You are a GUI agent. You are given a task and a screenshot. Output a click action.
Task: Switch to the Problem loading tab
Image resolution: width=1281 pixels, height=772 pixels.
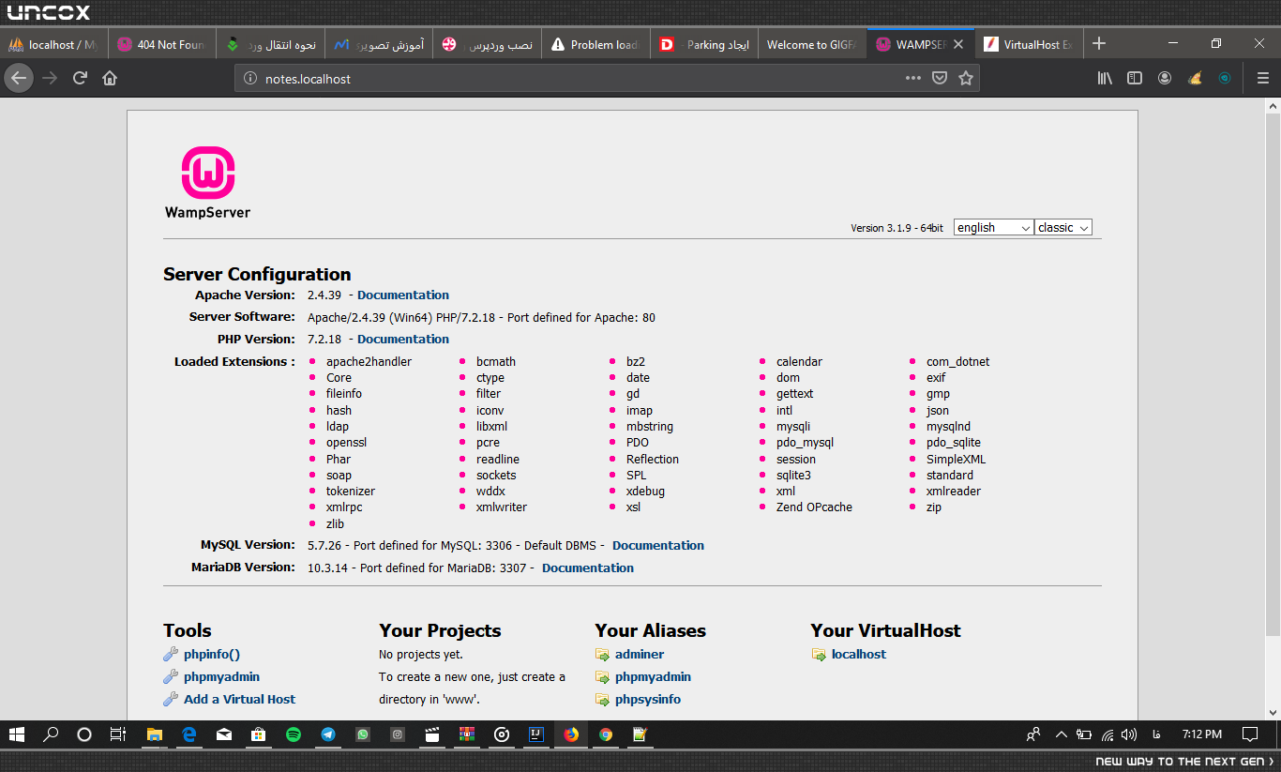point(596,44)
